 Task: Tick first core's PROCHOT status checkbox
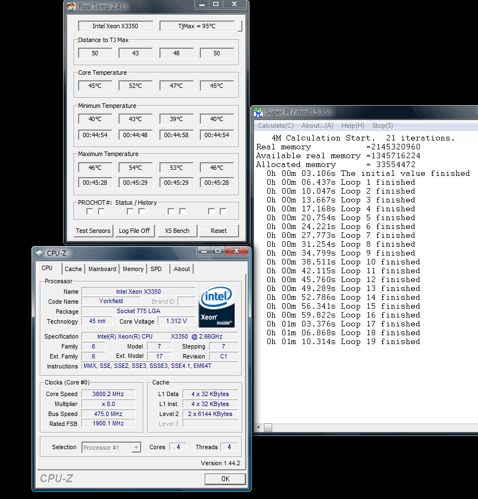tap(90, 211)
